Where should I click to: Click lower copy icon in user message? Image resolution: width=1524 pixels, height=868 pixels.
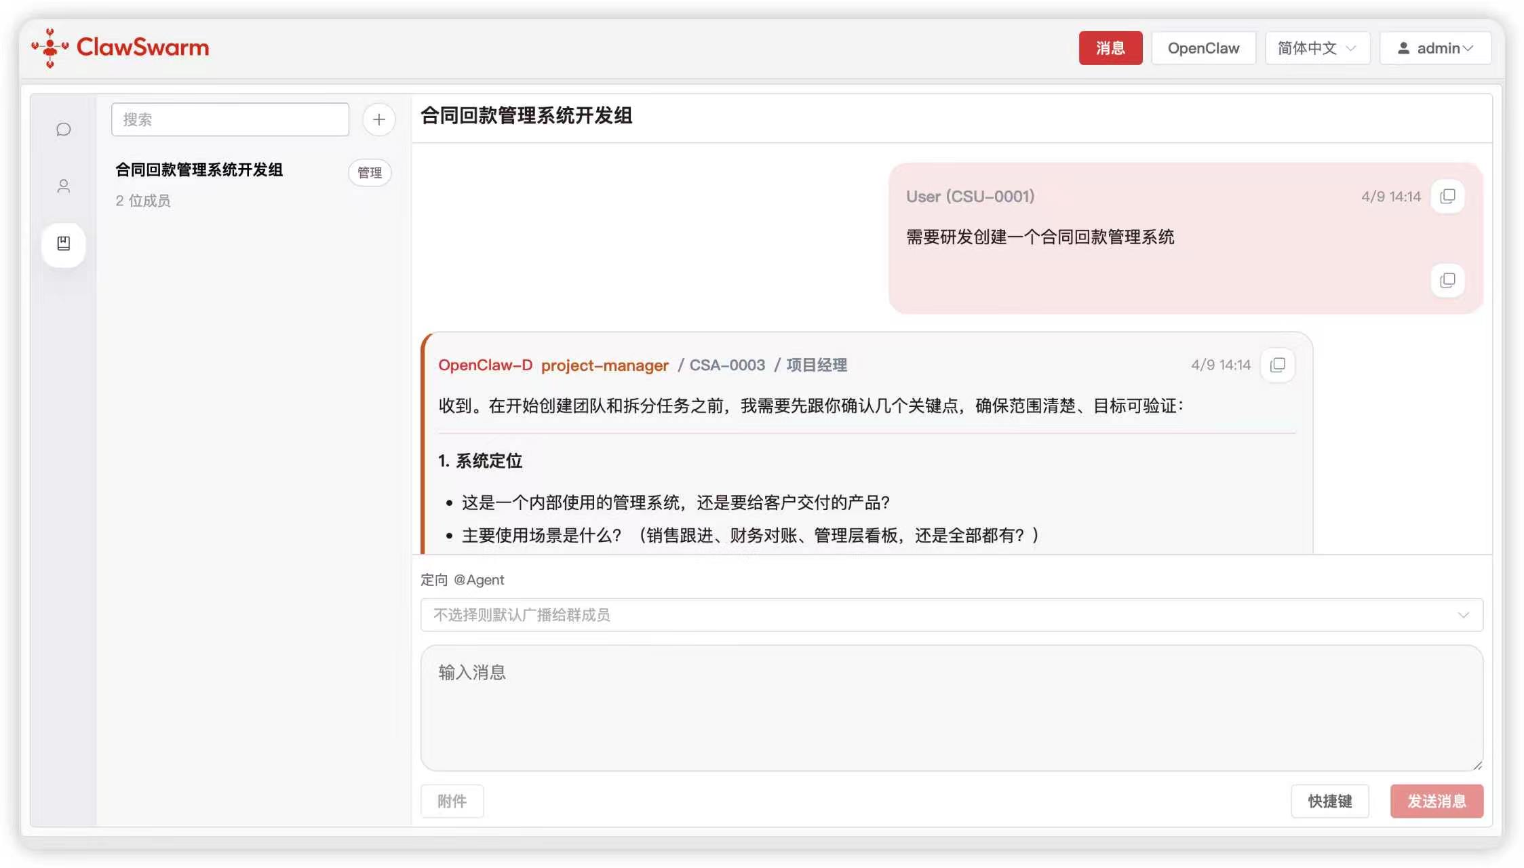(x=1447, y=281)
